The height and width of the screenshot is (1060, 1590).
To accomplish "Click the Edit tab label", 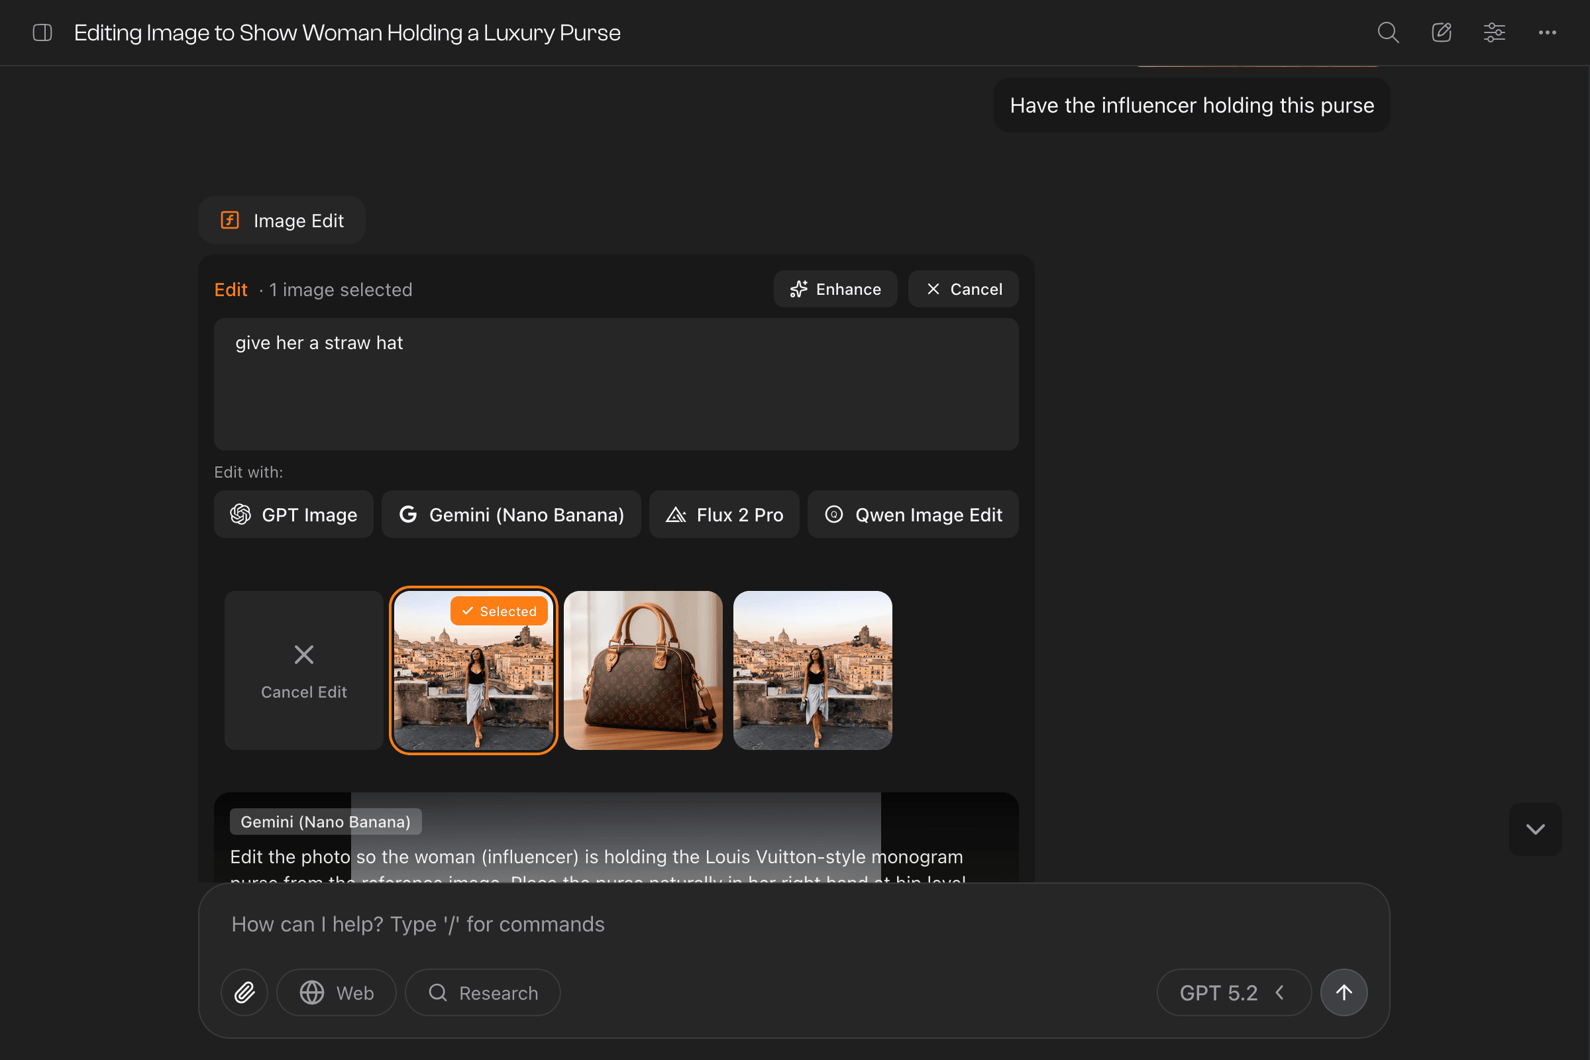I will [231, 290].
